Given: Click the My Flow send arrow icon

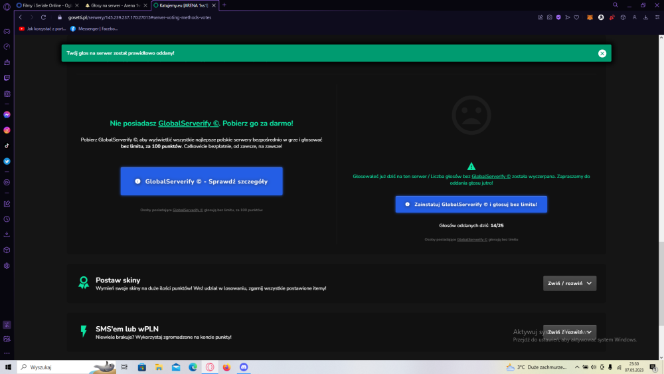Looking at the screenshot, I should 568,17.
